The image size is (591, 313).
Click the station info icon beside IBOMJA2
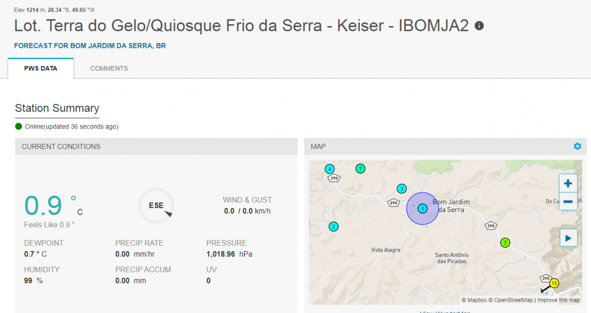[479, 26]
